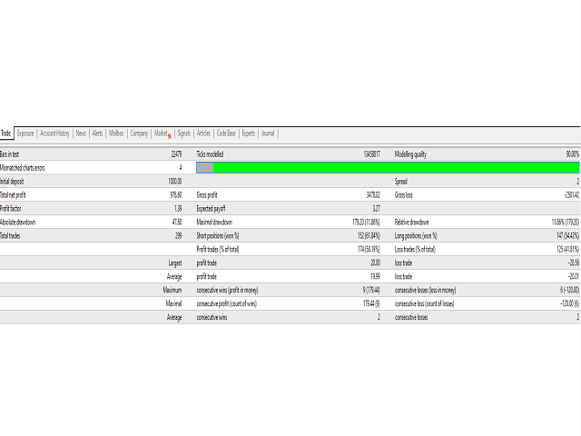The image size is (581, 436).
Task: Open the Journal tab
Action: [x=269, y=133]
